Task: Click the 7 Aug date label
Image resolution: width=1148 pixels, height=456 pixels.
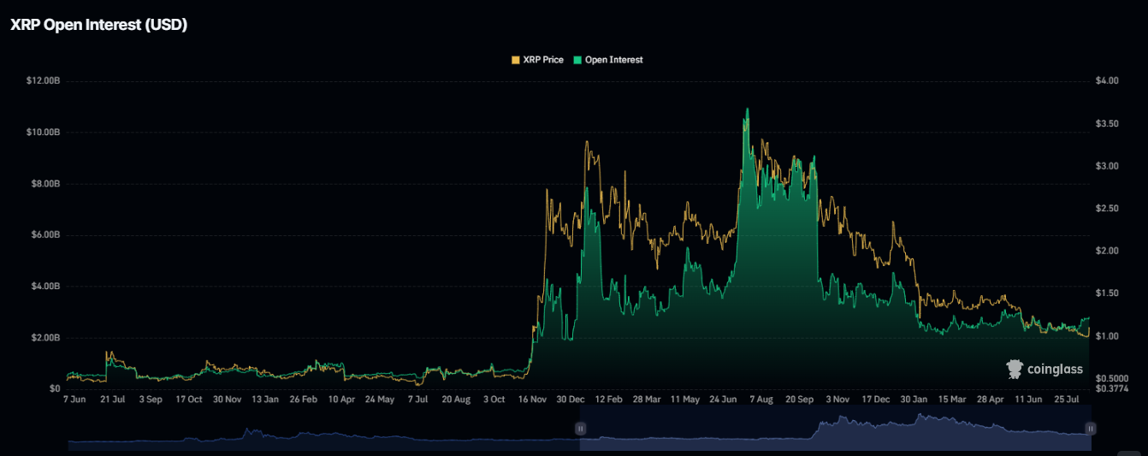Action: [x=761, y=400]
